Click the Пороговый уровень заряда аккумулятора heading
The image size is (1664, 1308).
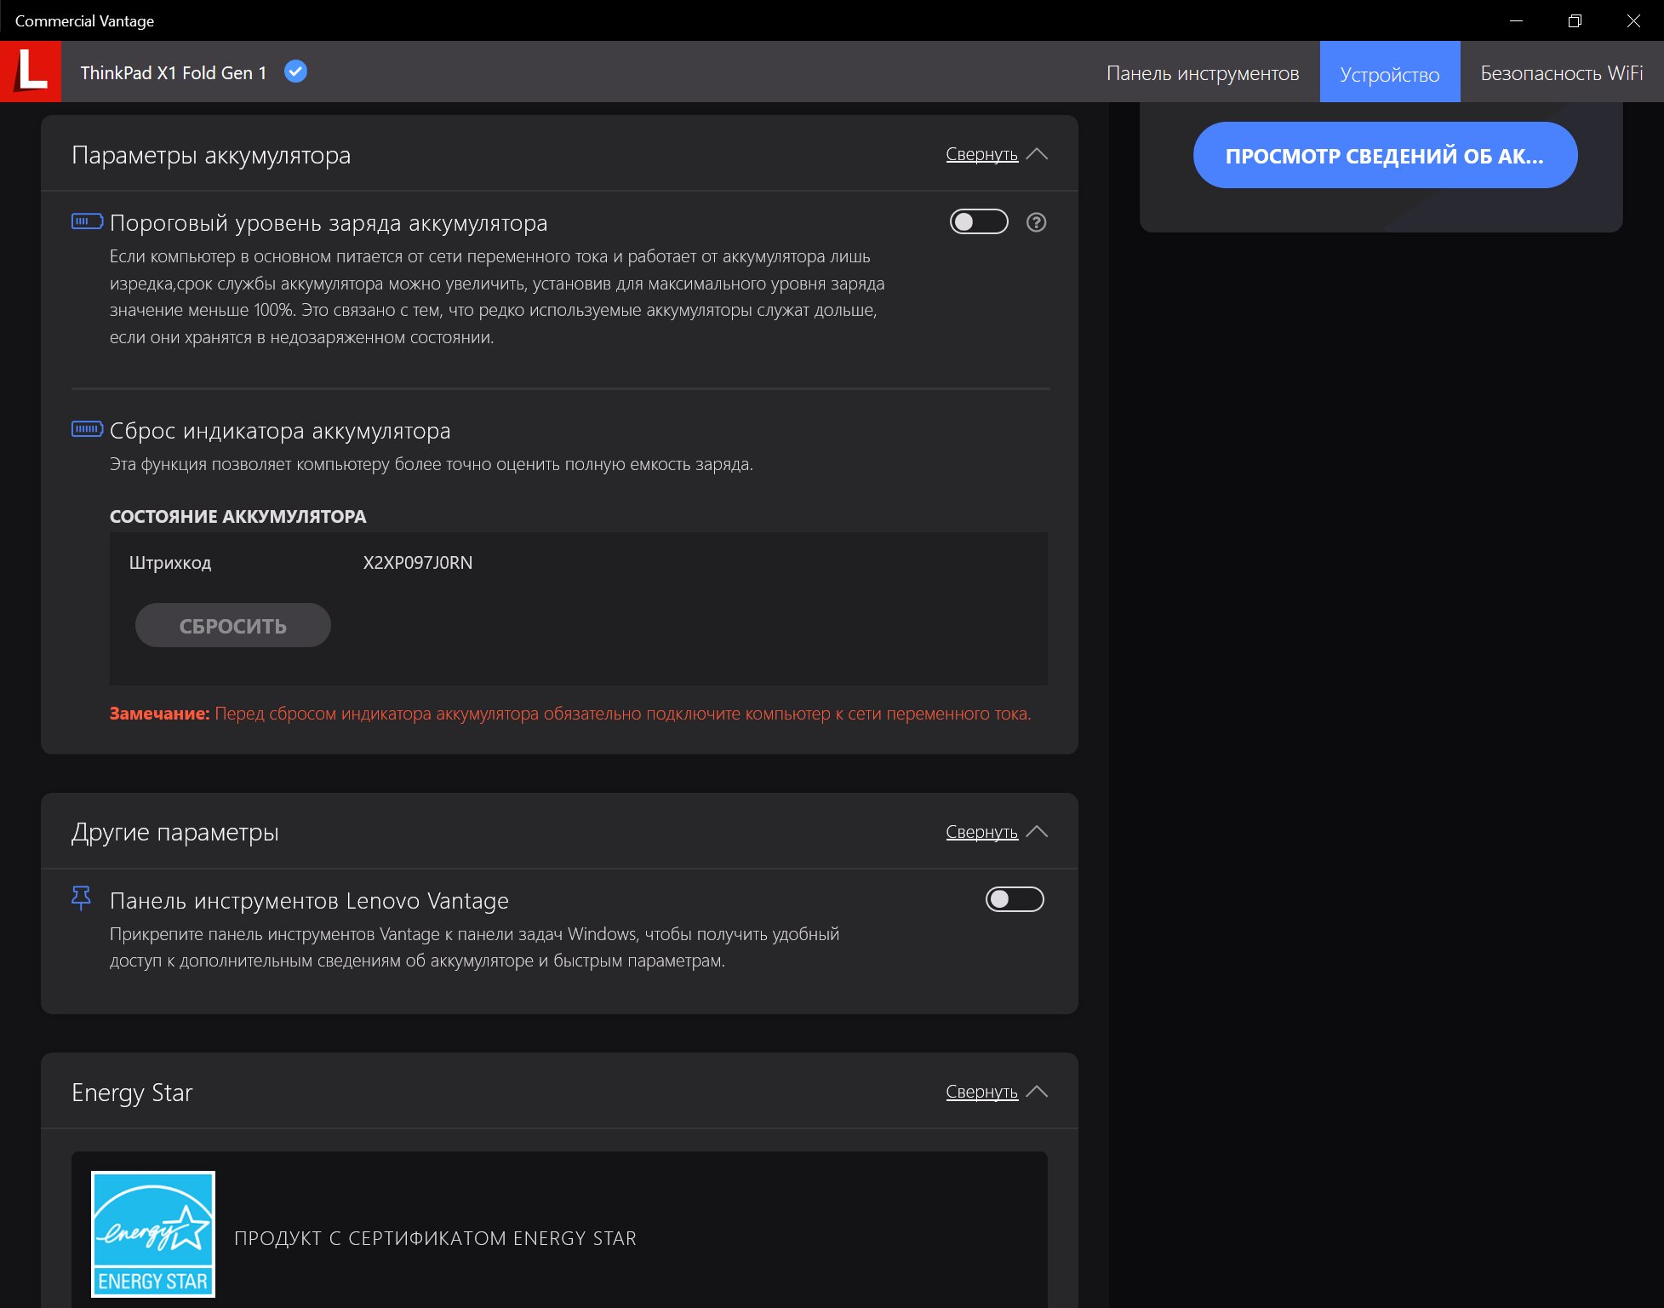pos(329,223)
